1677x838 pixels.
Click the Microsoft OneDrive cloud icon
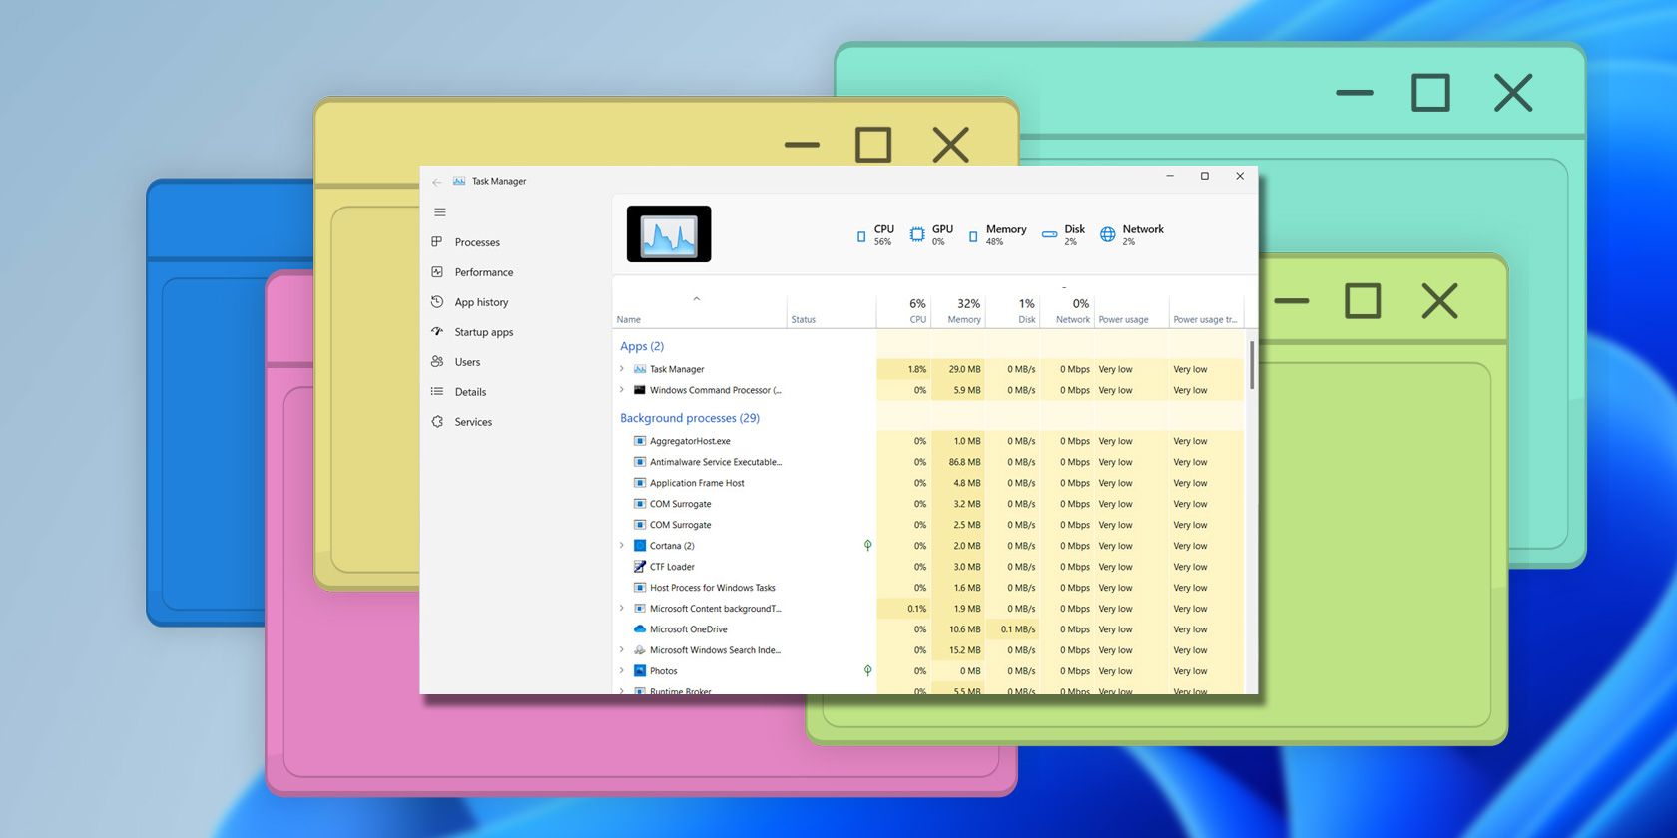(x=640, y=629)
